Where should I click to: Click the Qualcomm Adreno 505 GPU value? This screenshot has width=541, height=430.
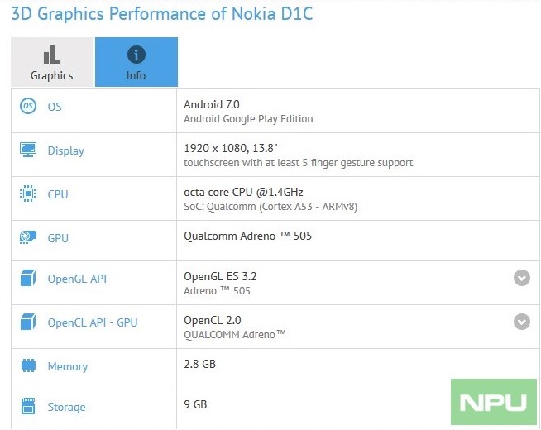[247, 236]
